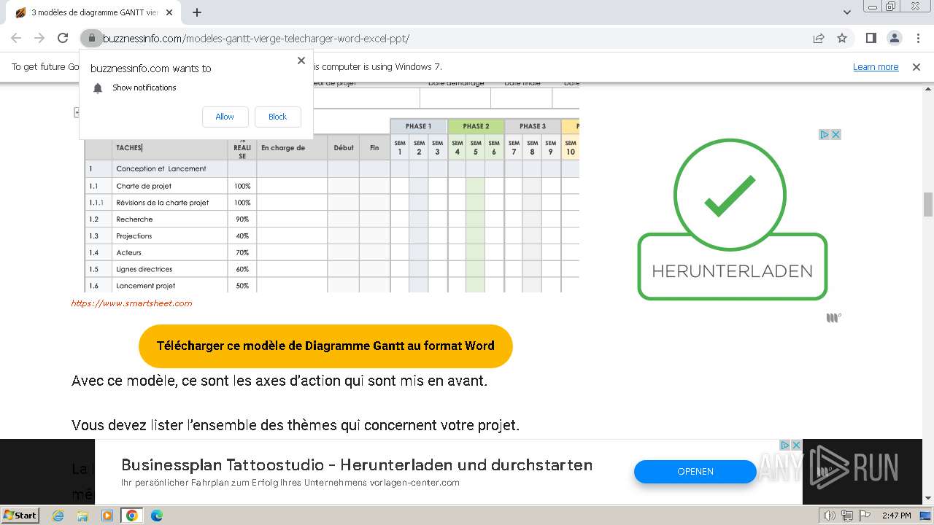This screenshot has width=934, height=525.
Task: Open the Chrome three-dot menu
Action: point(917,38)
